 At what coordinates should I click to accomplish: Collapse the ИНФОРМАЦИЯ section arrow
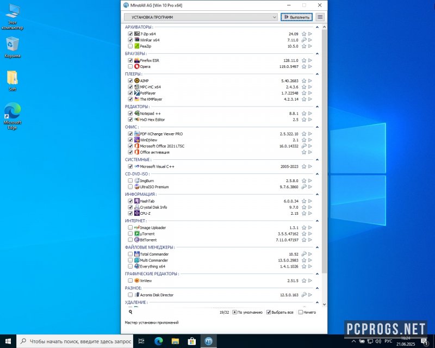317,194
